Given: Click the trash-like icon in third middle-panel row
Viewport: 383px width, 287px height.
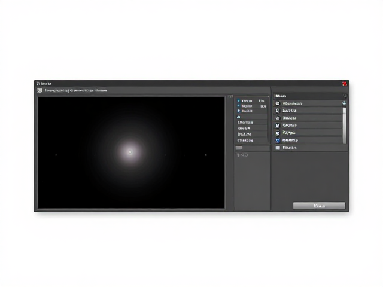Looking at the screenshot, I should [x=239, y=111].
